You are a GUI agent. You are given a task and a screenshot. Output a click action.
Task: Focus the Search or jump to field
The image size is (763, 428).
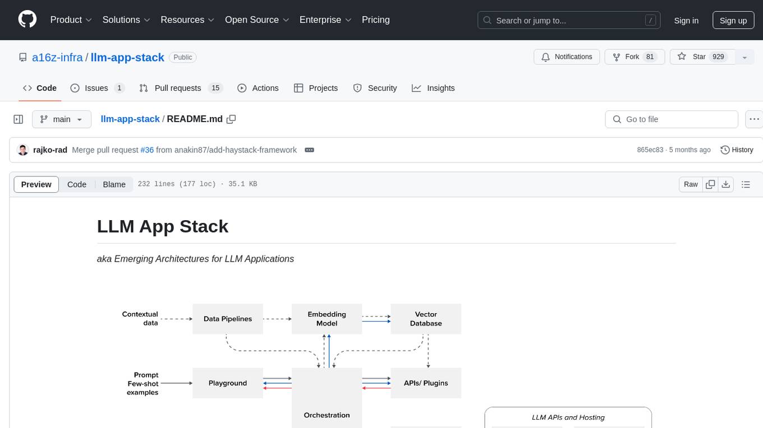(x=570, y=20)
